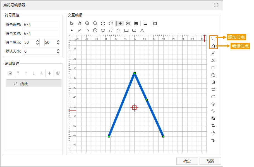Close the 点符号编辑器 dialog
The image size is (254, 167).
tap(216, 5)
